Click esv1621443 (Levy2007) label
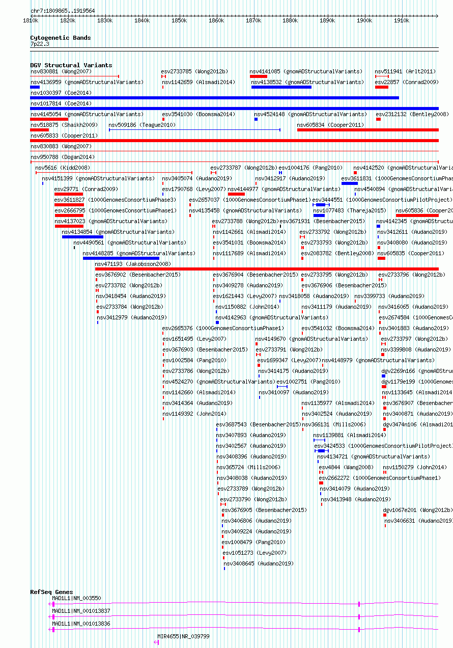Screen dimensions: 453x648 click(245, 296)
